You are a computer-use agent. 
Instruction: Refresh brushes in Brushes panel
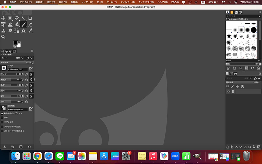pyautogui.click(x=253, y=68)
